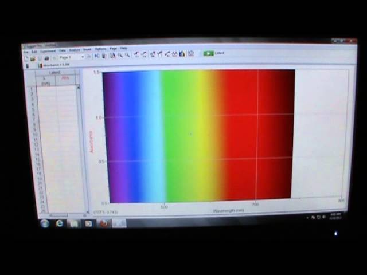Screen dimensions: 367x275
Task: Click the blue band of the spectrum graph
Action: tap(133, 136)
